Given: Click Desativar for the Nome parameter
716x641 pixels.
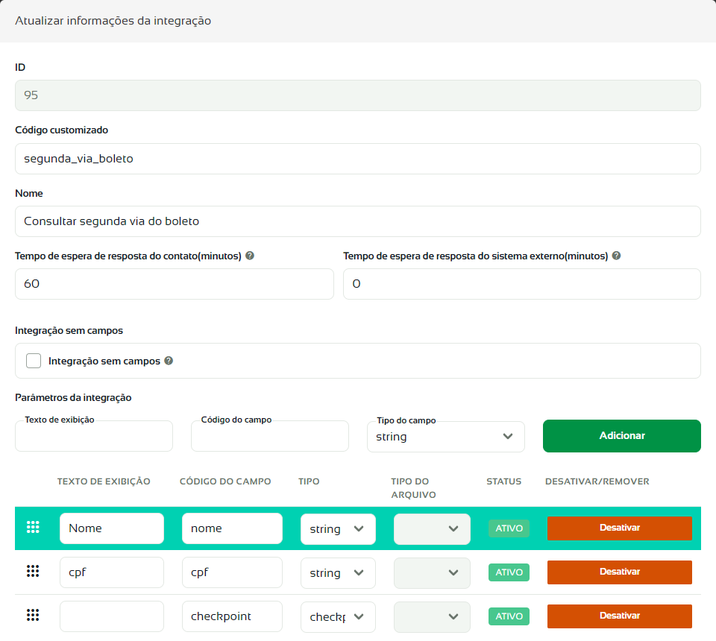Looking at the screenshot, I should (x=620, y=528).
